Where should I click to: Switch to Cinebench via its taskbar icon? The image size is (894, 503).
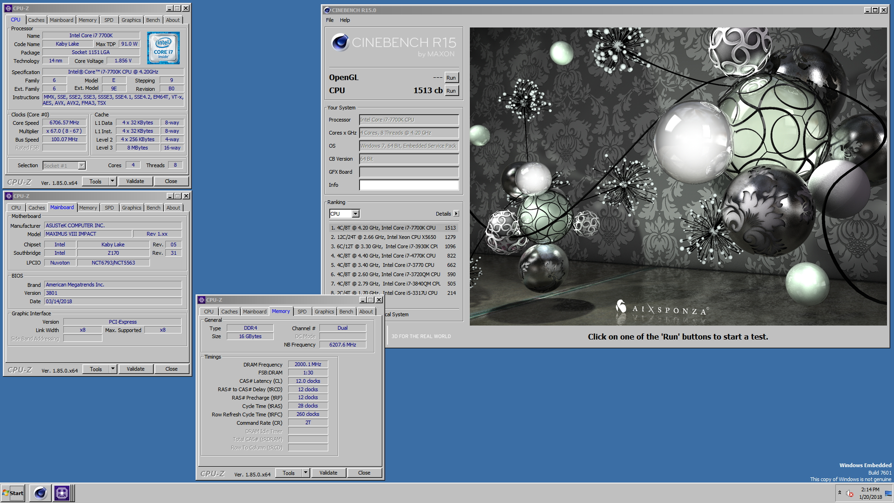coord(41,493)
